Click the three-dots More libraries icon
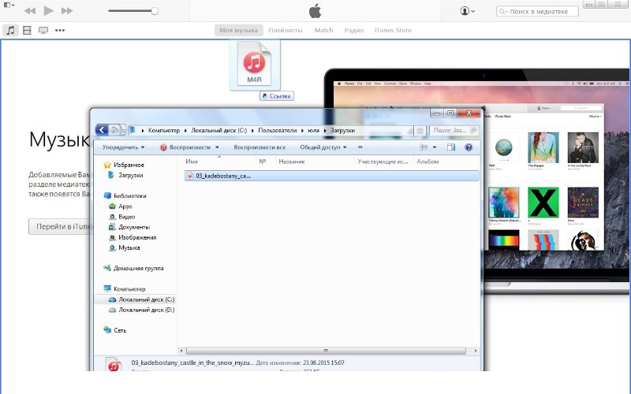631x394 pixels. click(x=60, y=30)
